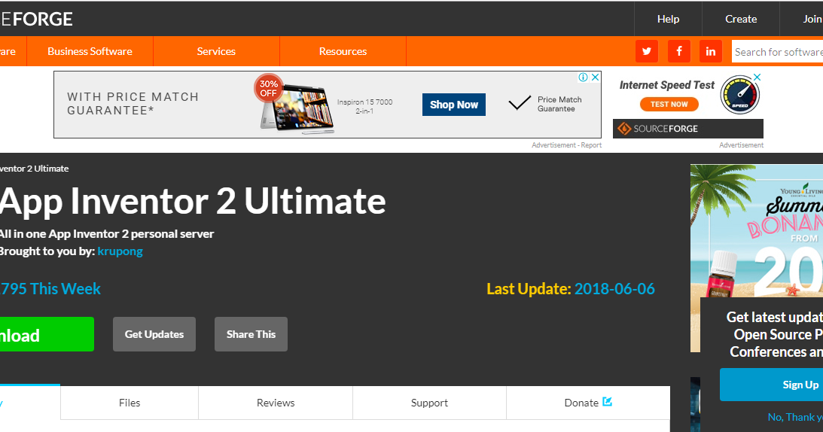This screenshot has width=823, height=432.
Task: Click the Inspiron laptop image in ad
Action: tap(297, 109)
